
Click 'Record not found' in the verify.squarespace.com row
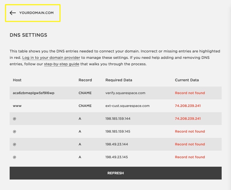coord(190,93)
